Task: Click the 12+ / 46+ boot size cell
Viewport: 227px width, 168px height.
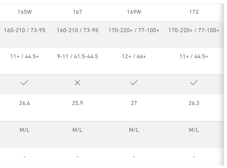Action: (x=134, y=57)
